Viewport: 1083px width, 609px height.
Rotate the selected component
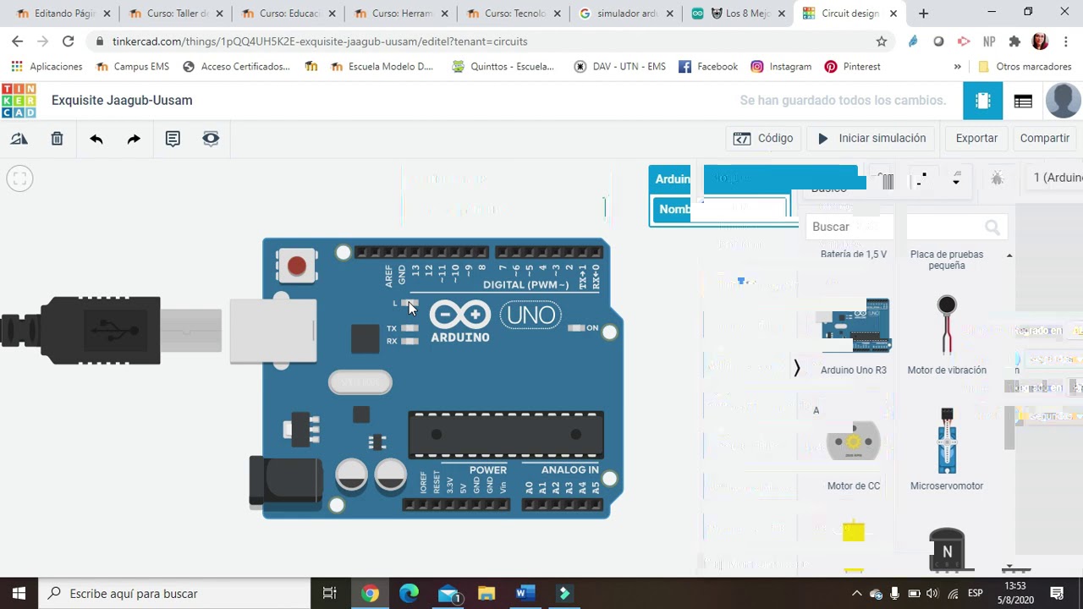[19, 139]
